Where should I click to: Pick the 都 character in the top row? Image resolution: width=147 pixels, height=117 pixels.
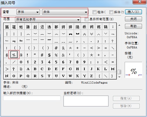coord(56,27)
